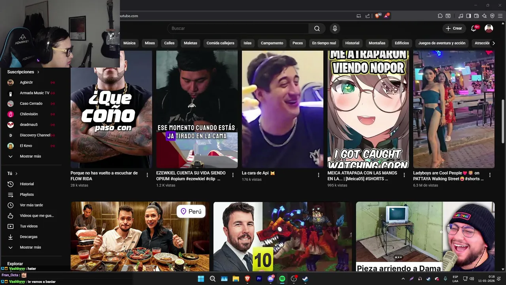
Task: Open the Brave playlist music note icon
Action: pyautogui.click(x=461, y=16)
